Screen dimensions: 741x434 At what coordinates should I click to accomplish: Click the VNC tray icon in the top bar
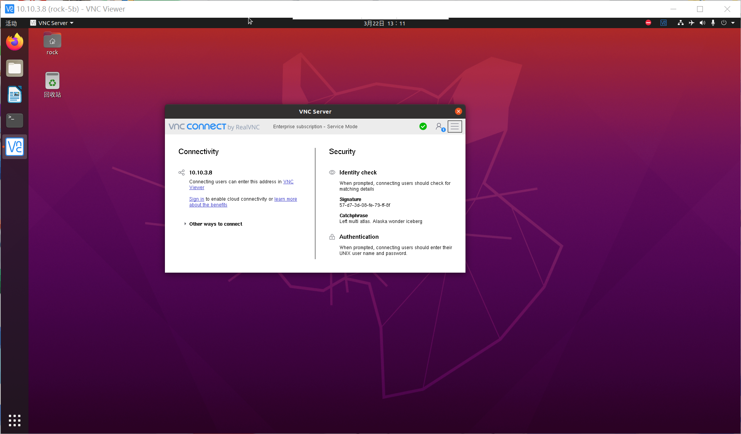point(664,23)
